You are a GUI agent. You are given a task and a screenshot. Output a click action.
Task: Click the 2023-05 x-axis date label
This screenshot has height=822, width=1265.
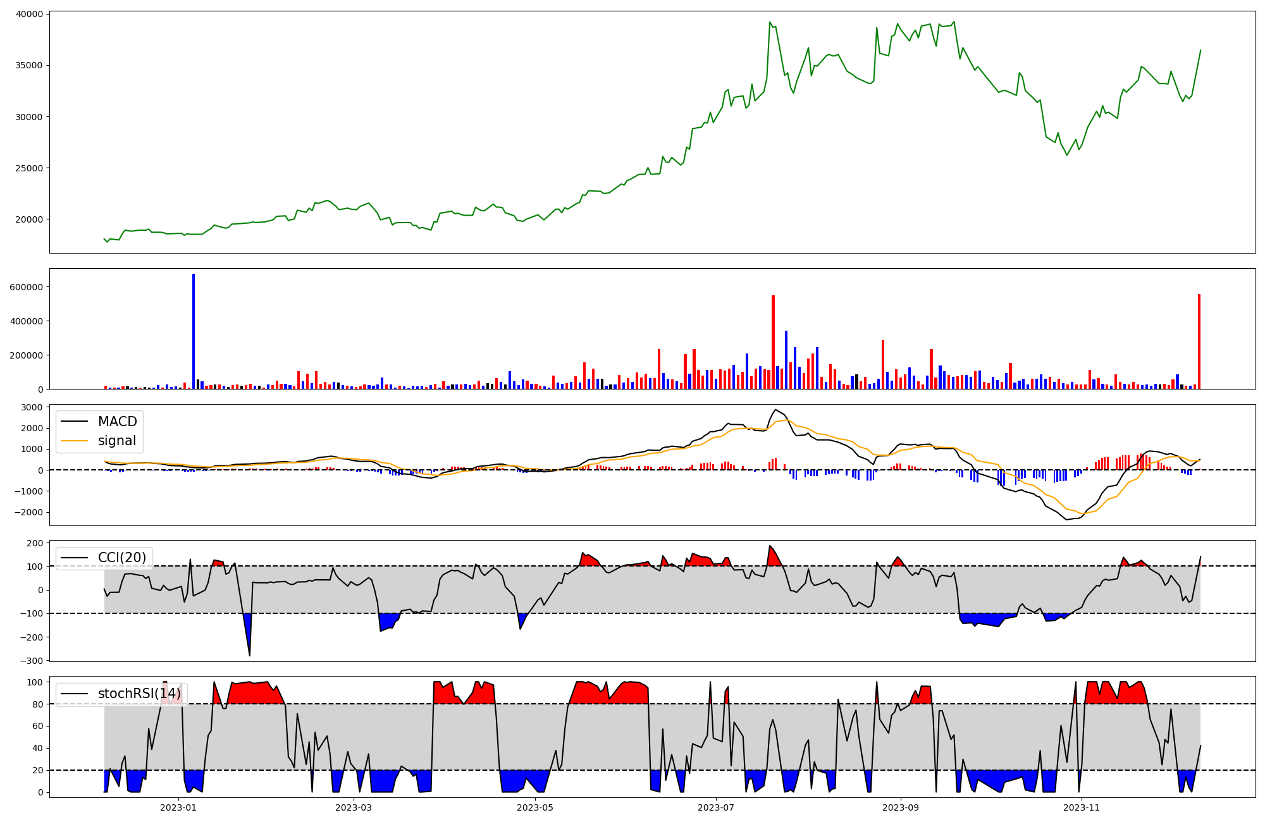(x=535, y=807)
